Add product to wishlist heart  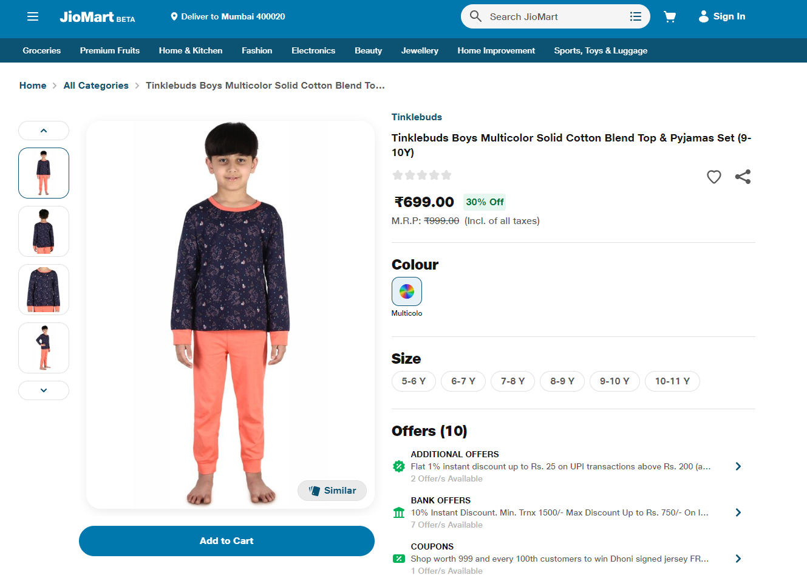(714, 177)
